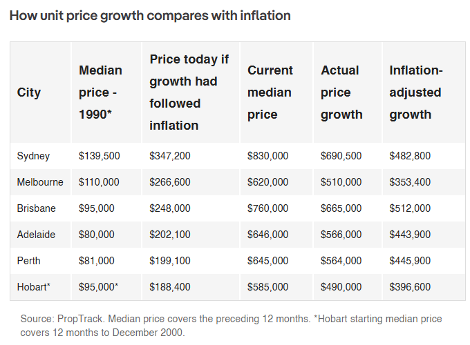The height and width of the screenshot is (345, 470).
Task: Select the Brisbane city cell
Action: [x=36, y=208]
